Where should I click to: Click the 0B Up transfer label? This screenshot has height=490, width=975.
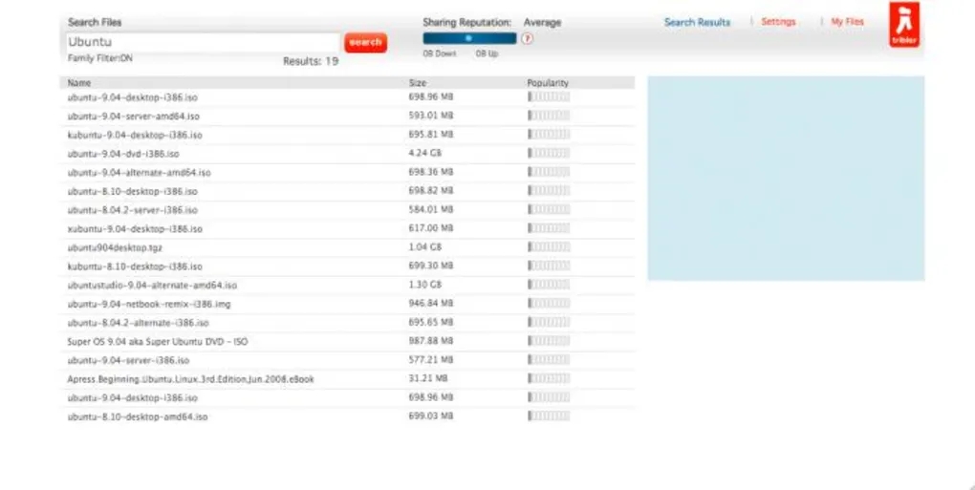pos(487,54)
